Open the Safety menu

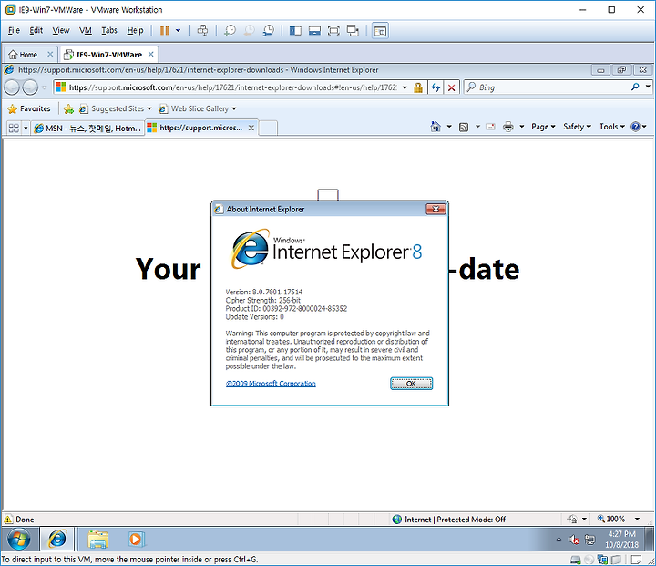(x=577, y=127)
